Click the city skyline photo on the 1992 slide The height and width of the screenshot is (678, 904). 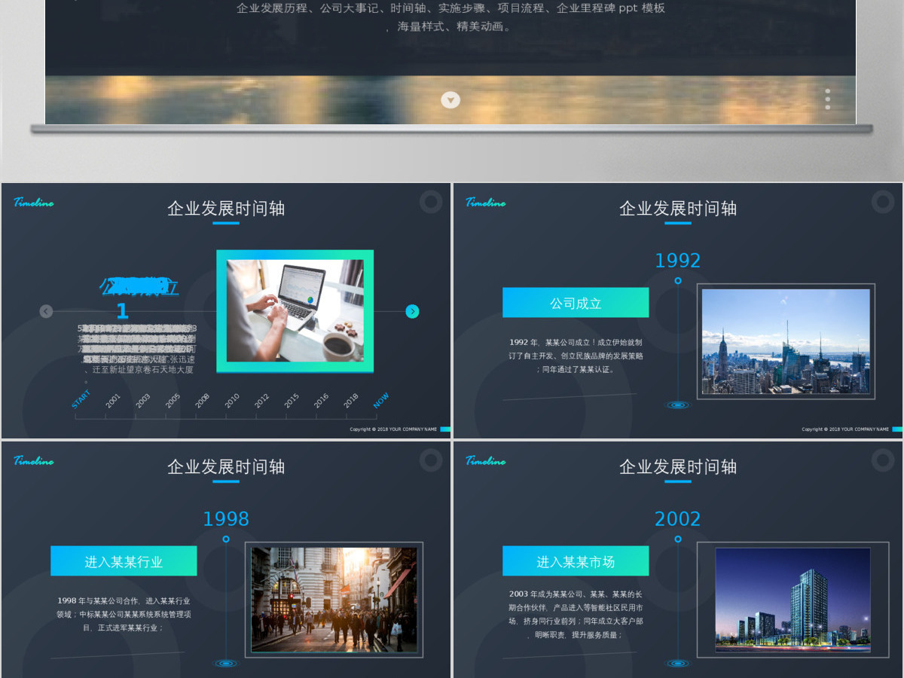(786, 341)
